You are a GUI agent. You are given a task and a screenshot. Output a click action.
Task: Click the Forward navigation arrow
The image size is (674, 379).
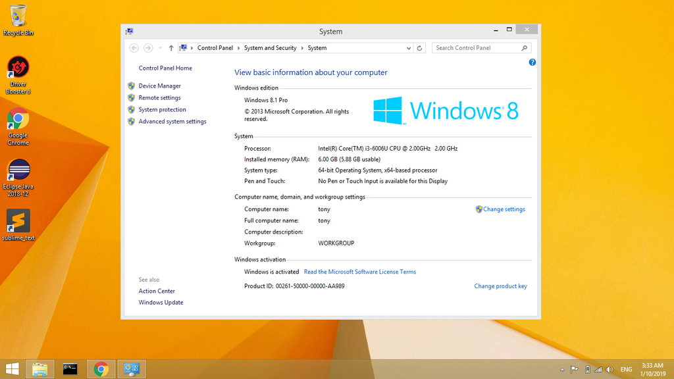click(x=148, y=48)
